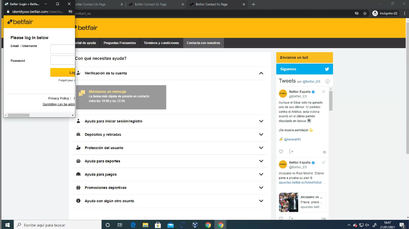409x229 pixels.
Task: Click the Tweets info icon
Action: click(x=327, y=82)
